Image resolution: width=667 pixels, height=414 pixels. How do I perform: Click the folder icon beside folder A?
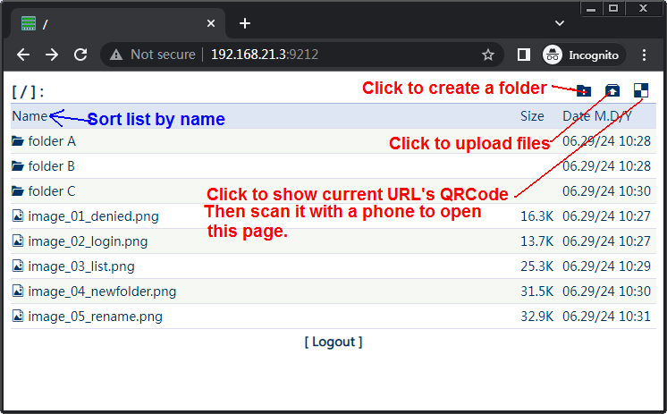coord(18,141)
